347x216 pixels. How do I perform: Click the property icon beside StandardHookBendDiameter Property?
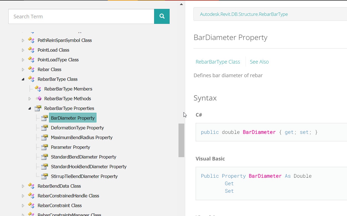(x=45, y=167)
